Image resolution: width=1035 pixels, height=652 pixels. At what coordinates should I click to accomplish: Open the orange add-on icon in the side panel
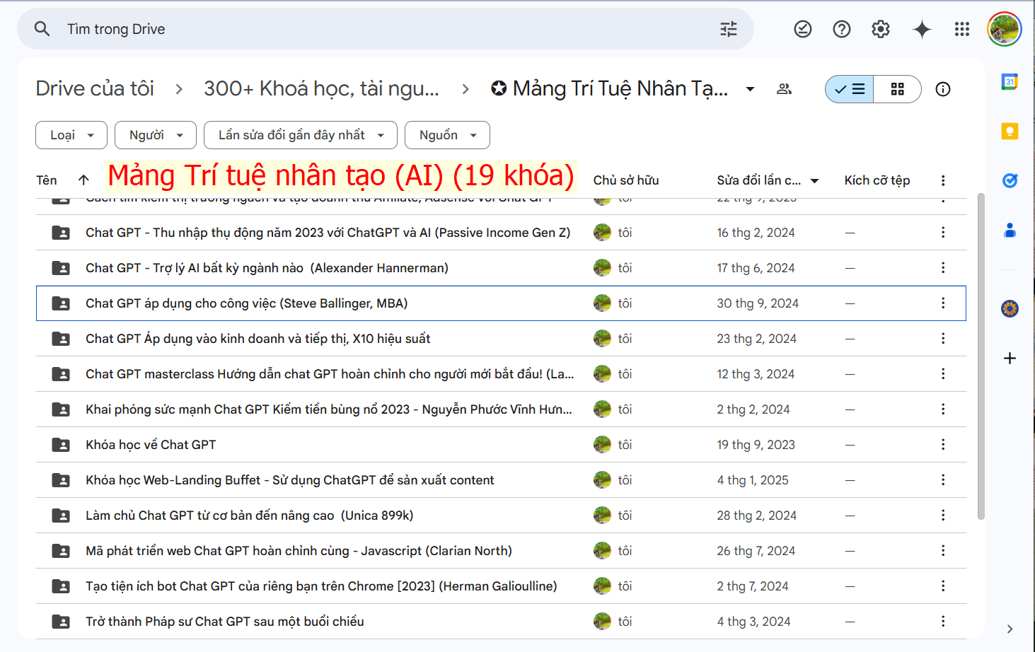pos(1010,308)
